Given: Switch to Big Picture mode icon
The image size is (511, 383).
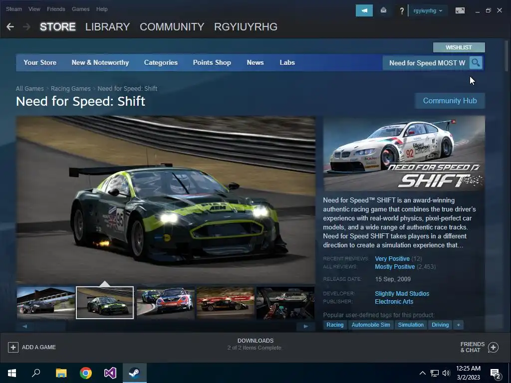Looking at the screenshot, I should coord(460,11).
